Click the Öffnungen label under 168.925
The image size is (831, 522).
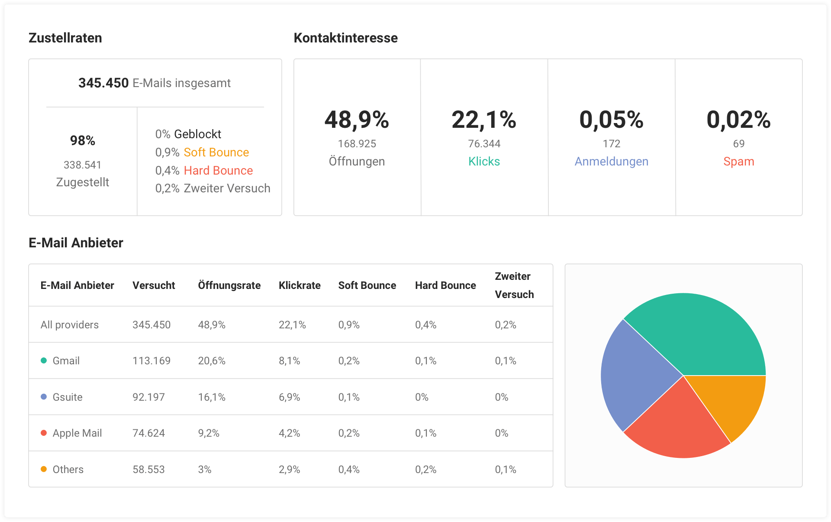click(x=357, y=162)
